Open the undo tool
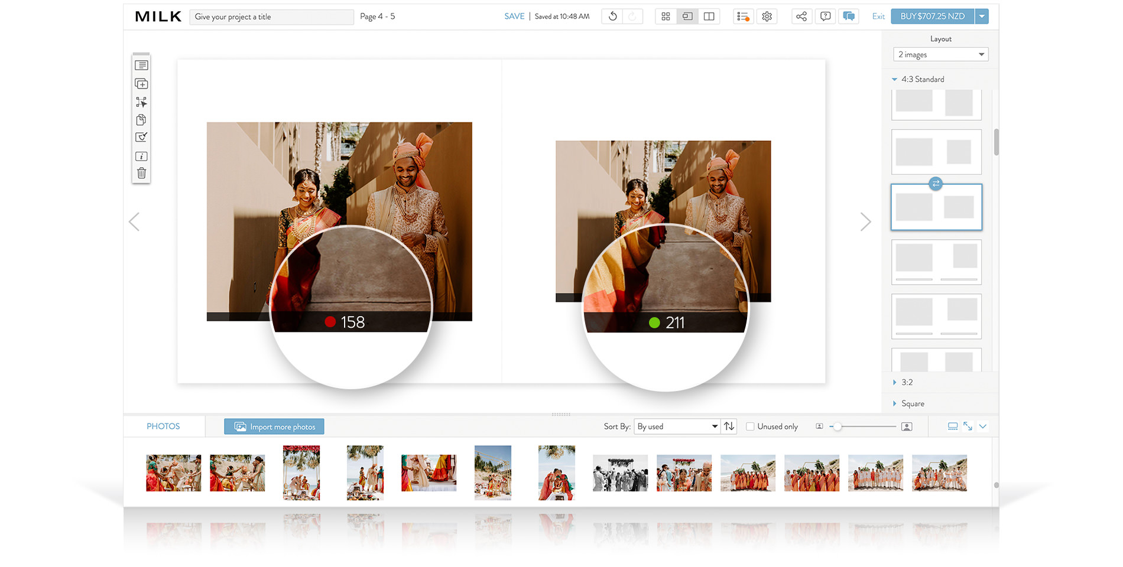The image size is (1123, 567). (612, 16)
